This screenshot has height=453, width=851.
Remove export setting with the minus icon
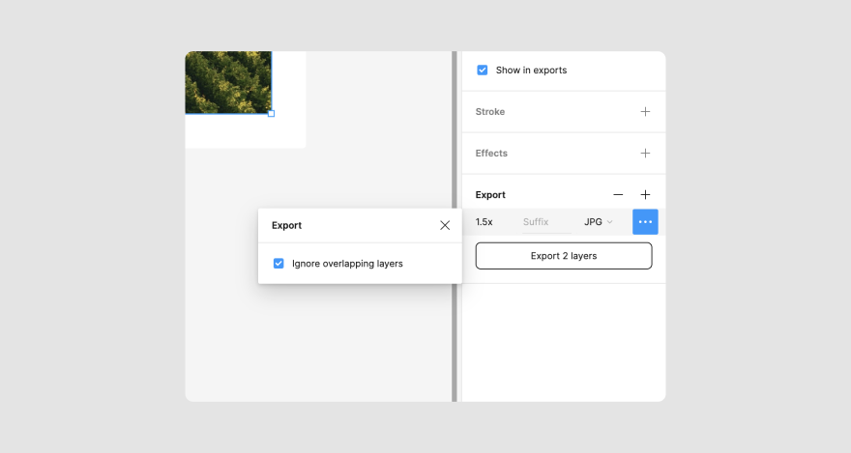[618, 194]
